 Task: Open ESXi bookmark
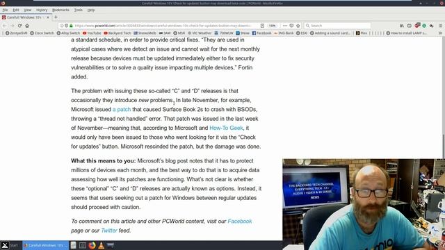302,33
